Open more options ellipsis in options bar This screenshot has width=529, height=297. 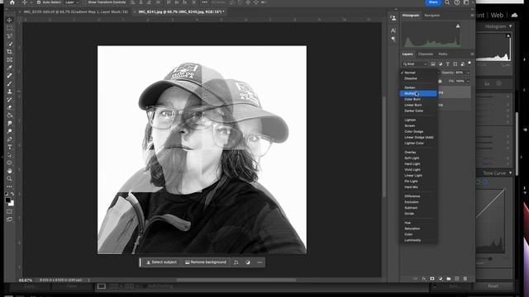[x=205, y=2]
